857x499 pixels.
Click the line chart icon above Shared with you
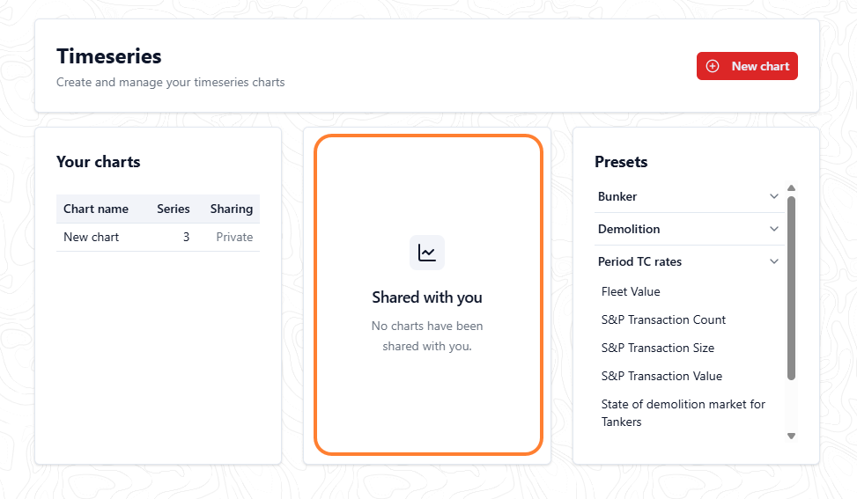pyautogui.click(x=427, y=253)
